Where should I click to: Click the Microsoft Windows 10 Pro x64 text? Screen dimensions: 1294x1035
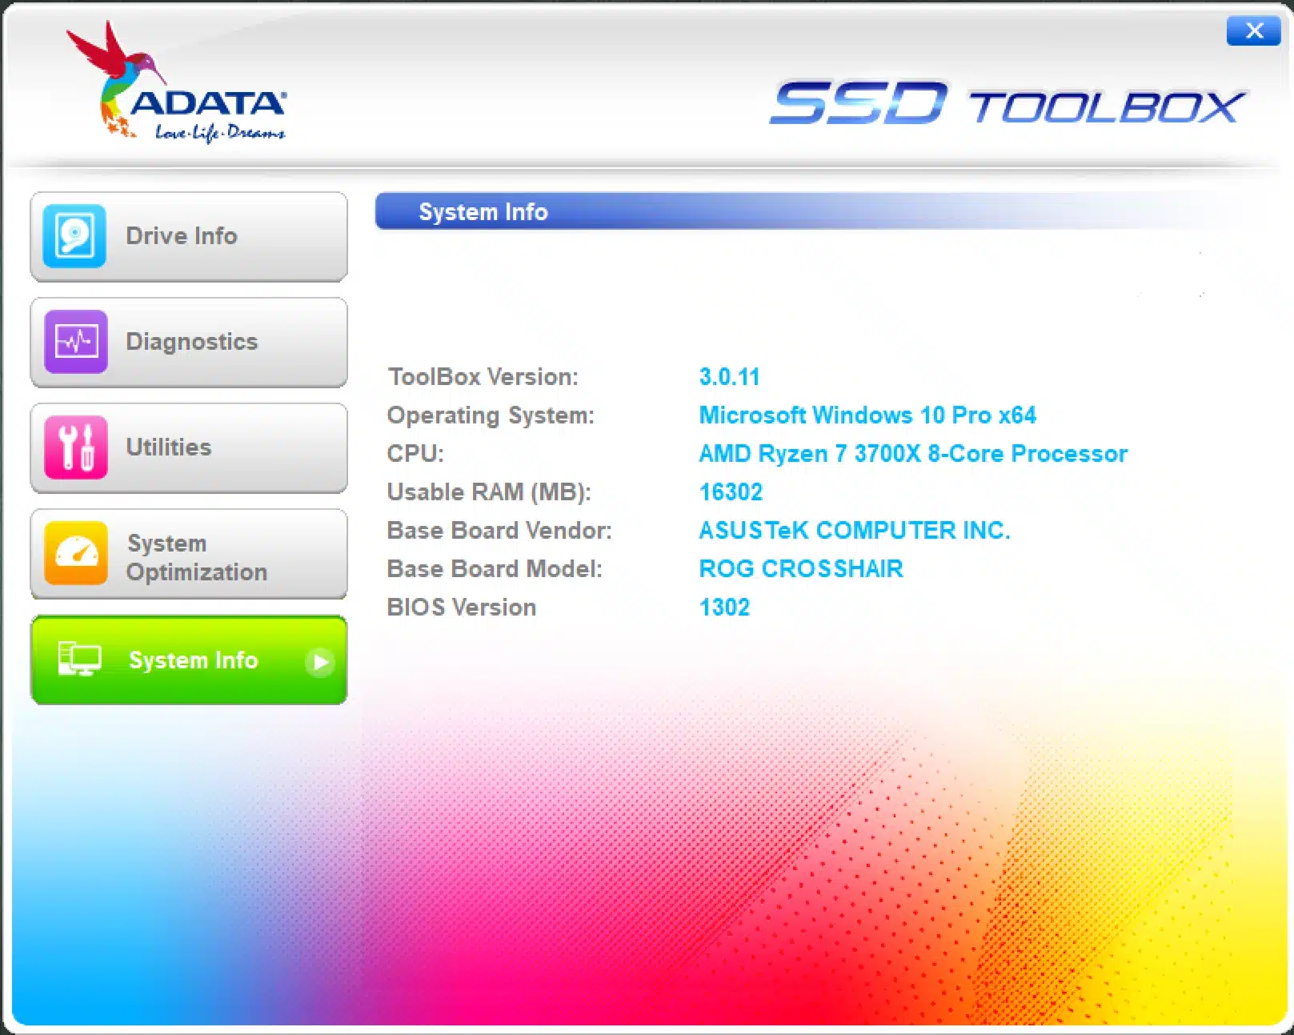pos(867,415)
